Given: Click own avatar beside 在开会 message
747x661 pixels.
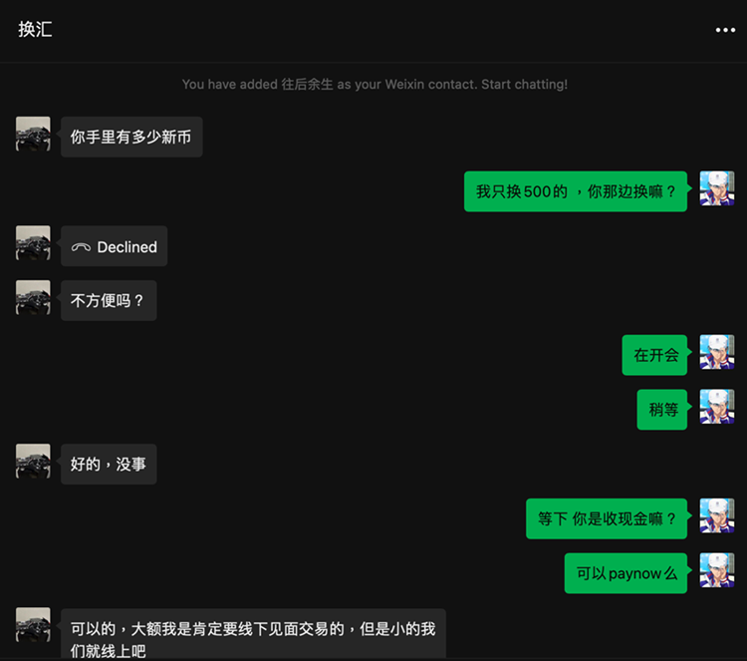Looking at the screenshot, I should tap(716, 354).
